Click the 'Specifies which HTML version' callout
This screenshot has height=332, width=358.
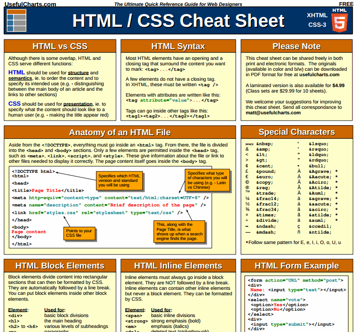point(119,181)
